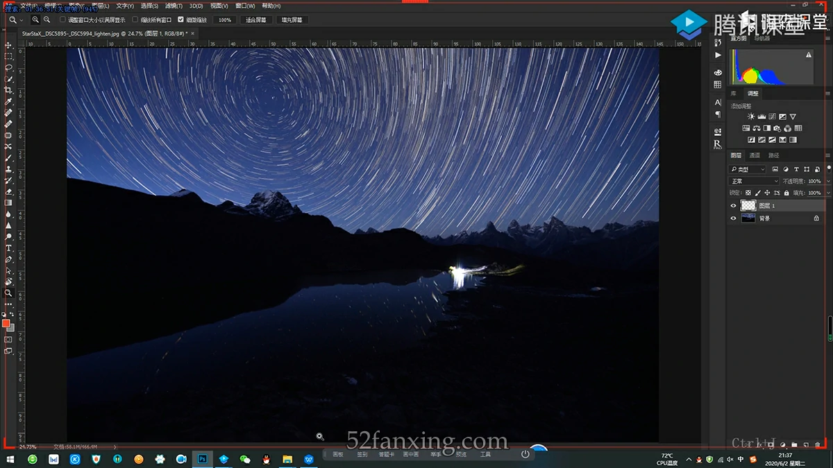Select the Eraser tool
Screen dimensions: 833x468
[x=8, y=191]
